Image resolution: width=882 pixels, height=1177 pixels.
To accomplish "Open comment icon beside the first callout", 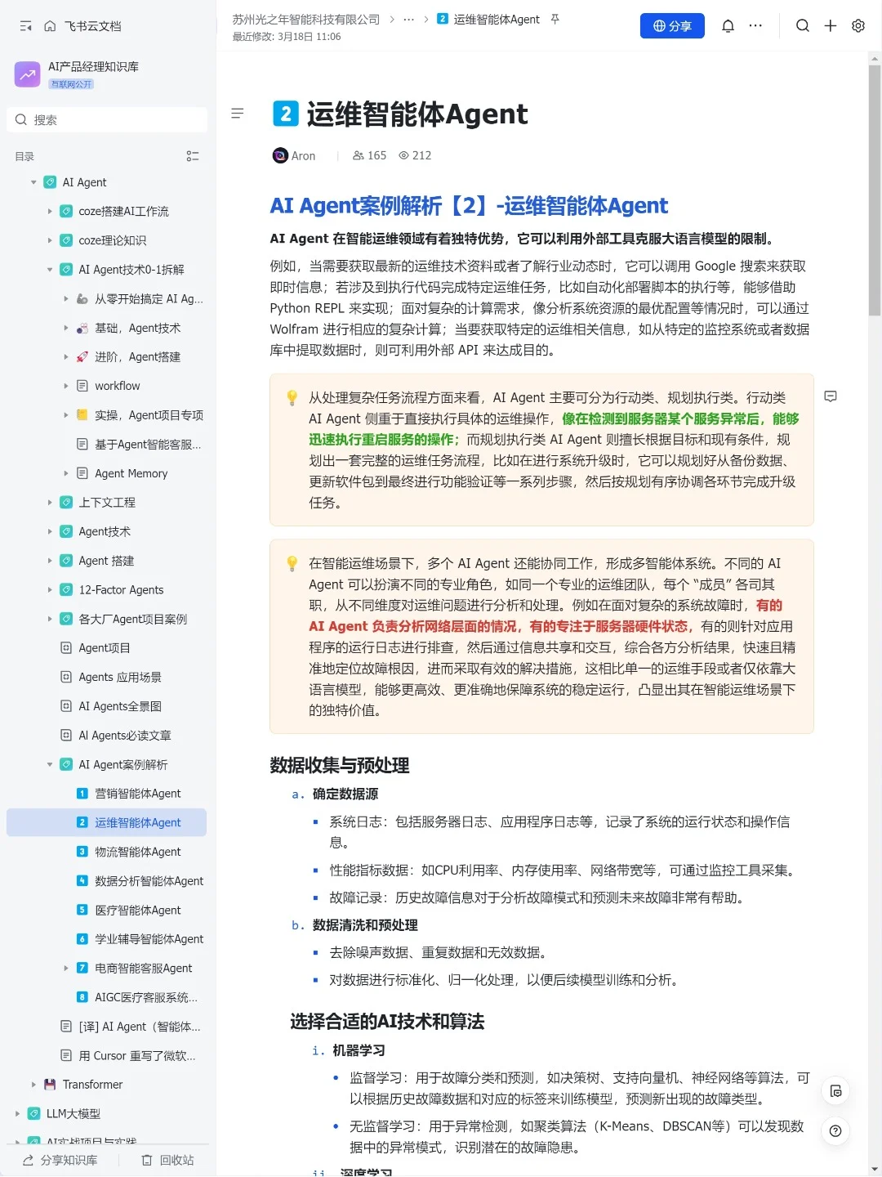I will tap(831, 396).
